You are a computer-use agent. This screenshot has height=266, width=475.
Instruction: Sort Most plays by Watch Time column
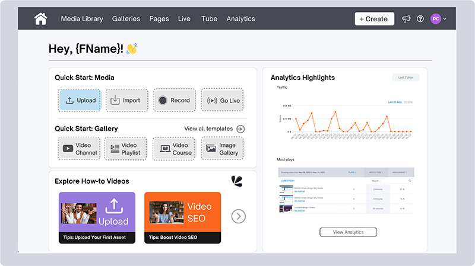[376, 172]
